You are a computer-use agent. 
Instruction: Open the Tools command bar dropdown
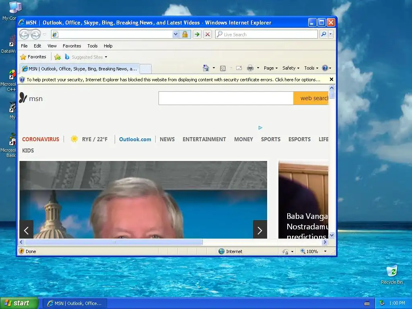(311, 68)
